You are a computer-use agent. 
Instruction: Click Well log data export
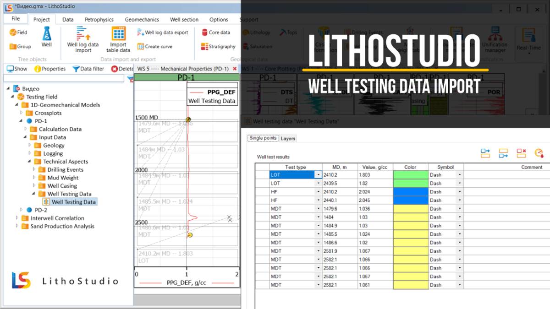pyautogui.click(x=163, y=33)
